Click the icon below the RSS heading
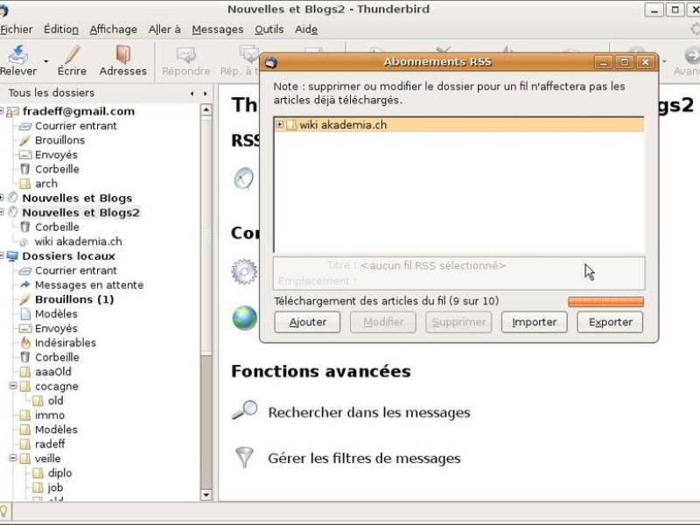700x525 pixels. click(244, 178)
